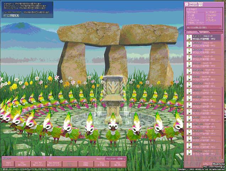Toggle the show-all checkbox above the filters
The height and width of the screenshot is (171, 226).
click(x=187, y=9)
